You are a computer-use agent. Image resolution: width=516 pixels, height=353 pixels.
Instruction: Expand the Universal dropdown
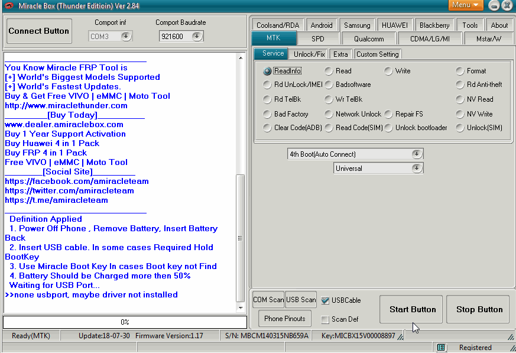(417, 169)
